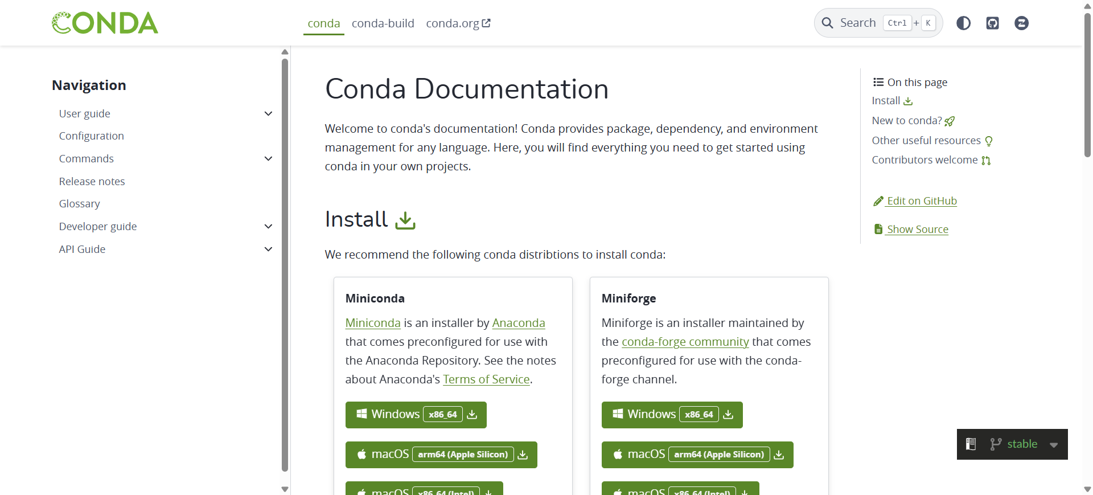1093x495 pixels.
Task: Click lightbulb icon next to Other useful resources
Action: (989, 141)
